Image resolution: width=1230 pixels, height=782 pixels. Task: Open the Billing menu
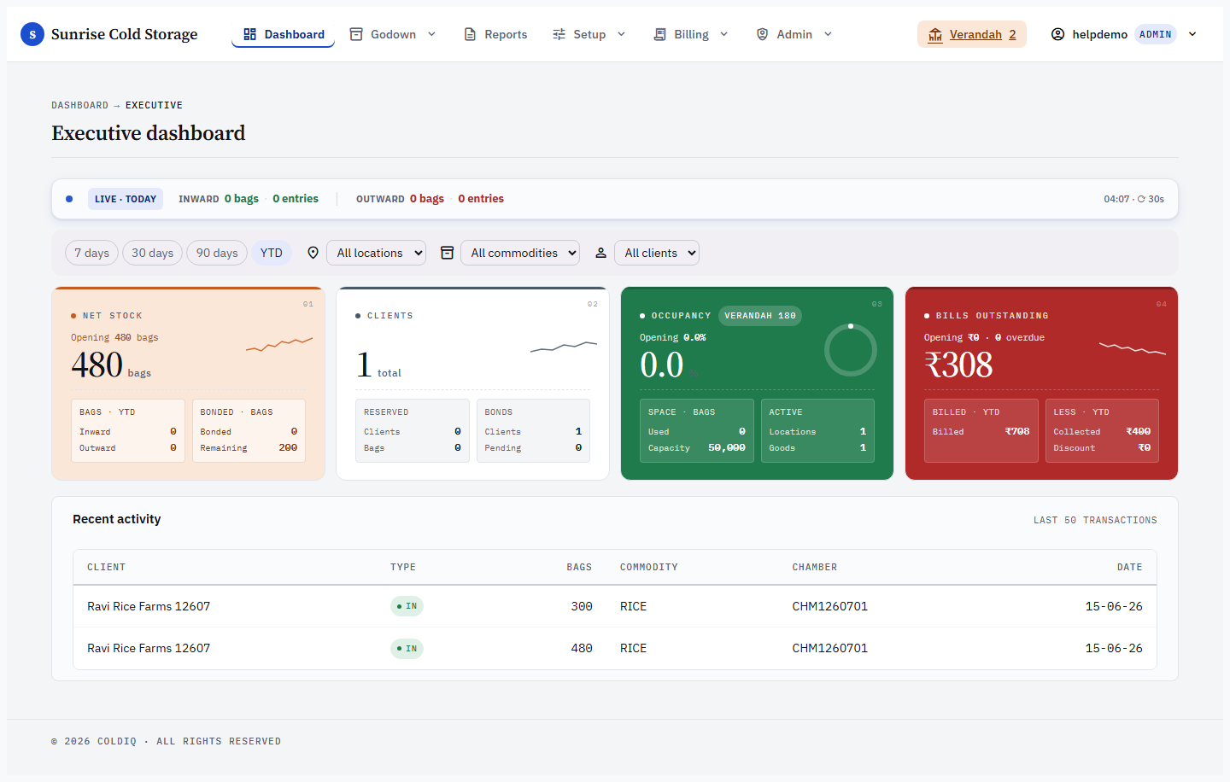tap(691, 34)
